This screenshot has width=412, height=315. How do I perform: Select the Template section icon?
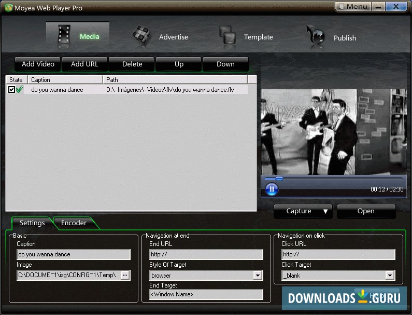pyautogui.click(x=227, y=36)
